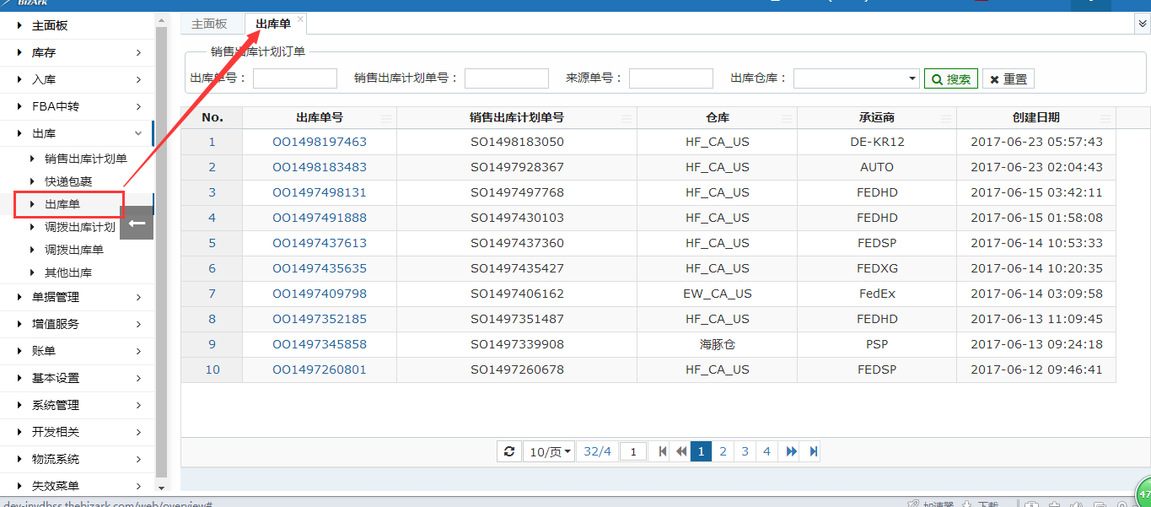Open the 出库仓库 combo box

pos(856,78)
